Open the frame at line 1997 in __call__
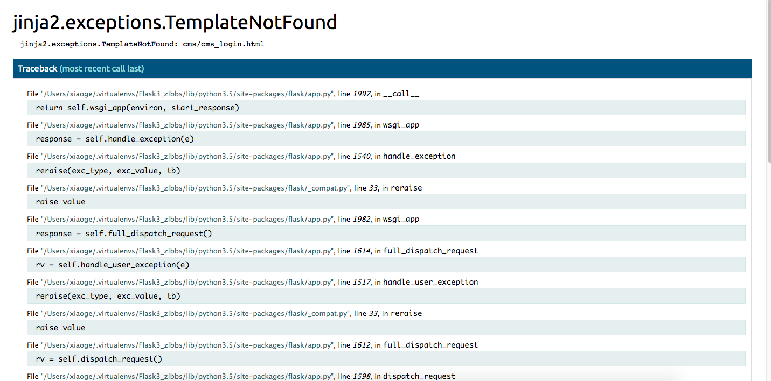The image size is (771, 381). point(223,94)
